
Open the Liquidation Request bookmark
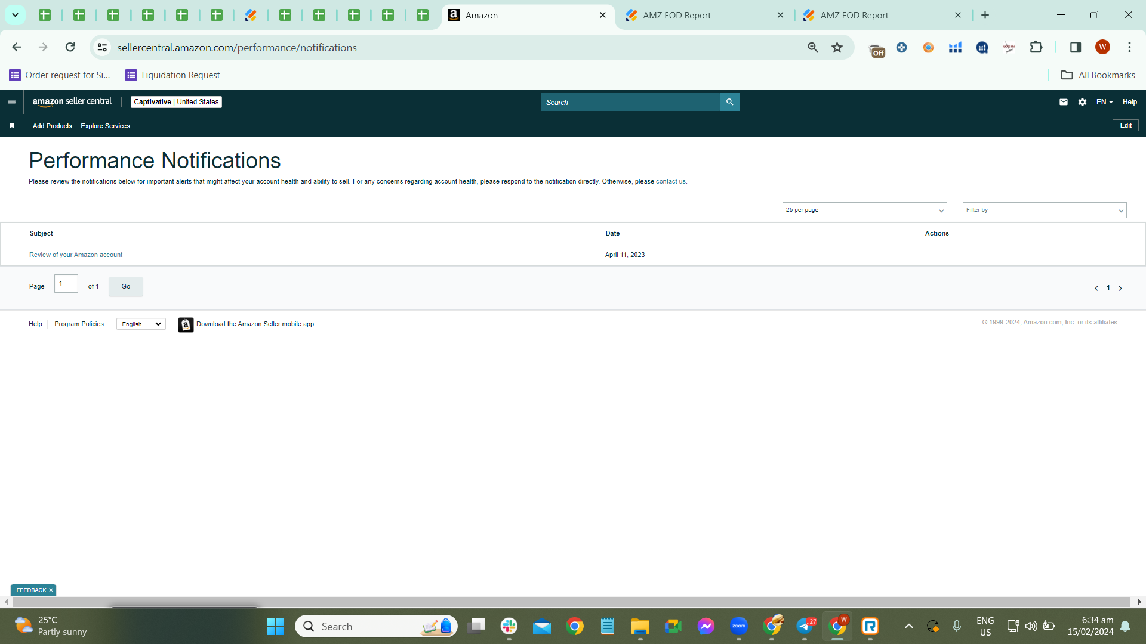click(172, 75)
